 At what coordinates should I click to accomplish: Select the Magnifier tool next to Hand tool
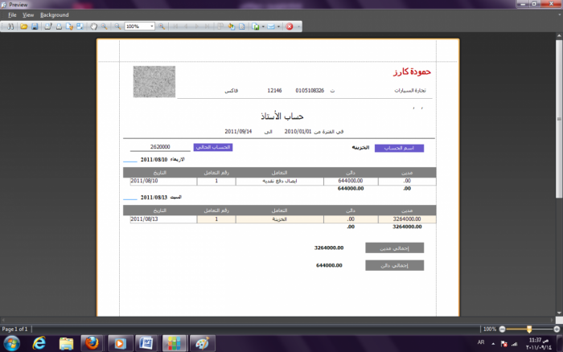point(104,27)
